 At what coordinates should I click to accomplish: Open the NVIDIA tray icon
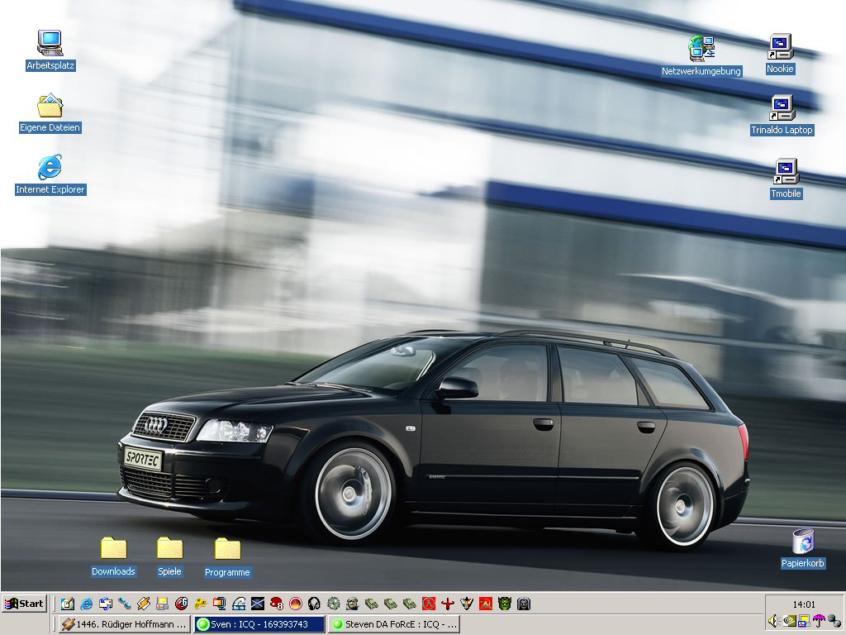tap(789, 620)
